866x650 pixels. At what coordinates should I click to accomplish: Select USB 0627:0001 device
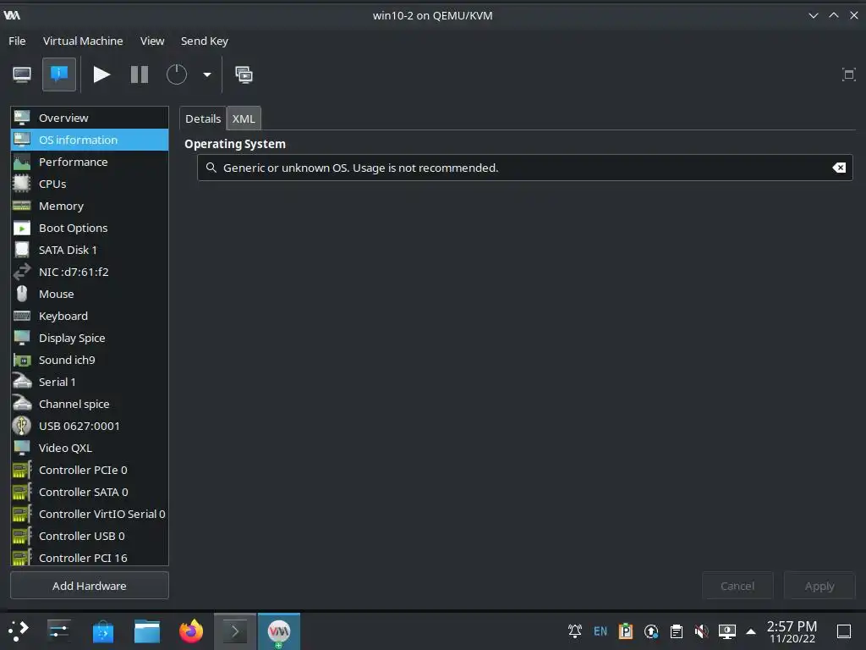(90, 427)
